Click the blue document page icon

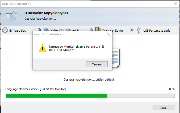pos(116,58)
